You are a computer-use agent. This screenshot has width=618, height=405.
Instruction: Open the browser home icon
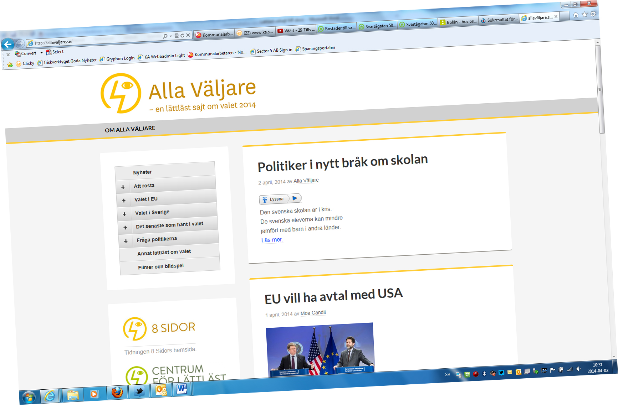(x=576, y=15)
